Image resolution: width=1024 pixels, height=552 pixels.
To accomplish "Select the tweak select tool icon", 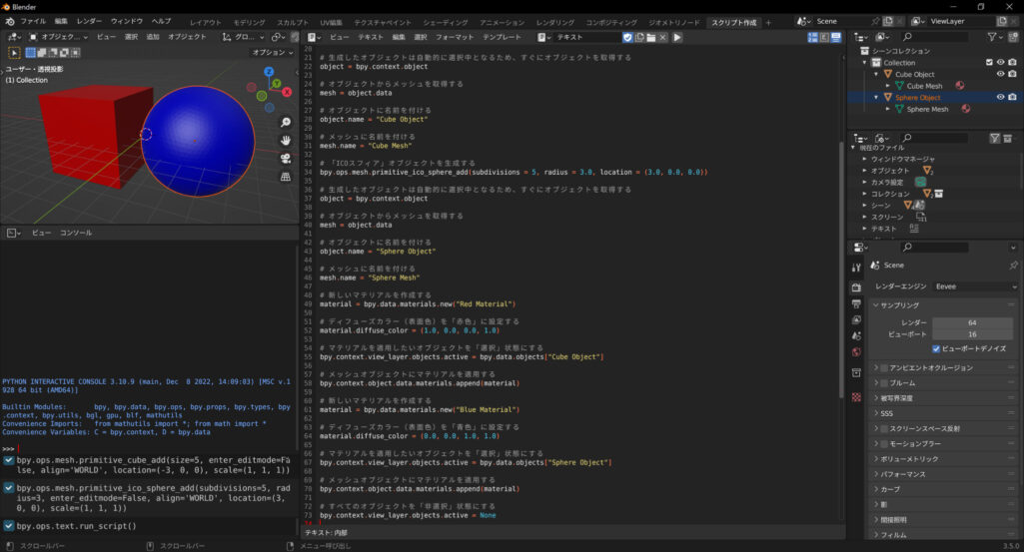I will point(14,52).
